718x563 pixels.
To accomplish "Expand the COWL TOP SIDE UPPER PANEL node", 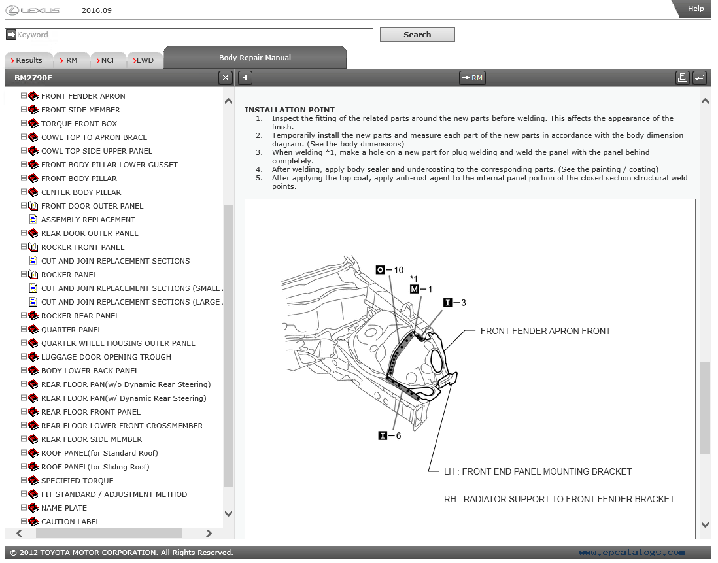I will (24, 150).
